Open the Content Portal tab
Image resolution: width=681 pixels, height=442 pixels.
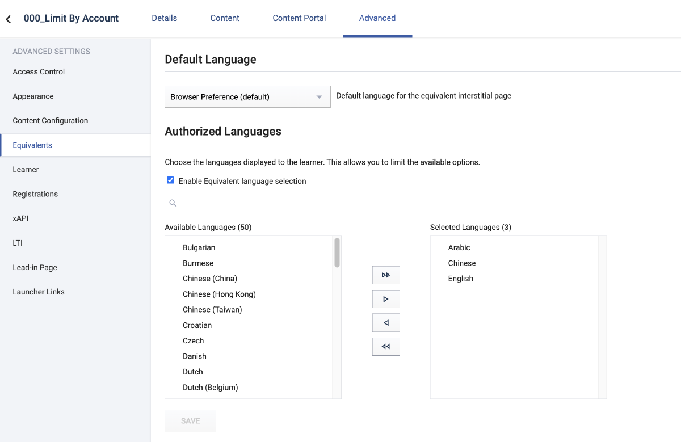(299, 18)
